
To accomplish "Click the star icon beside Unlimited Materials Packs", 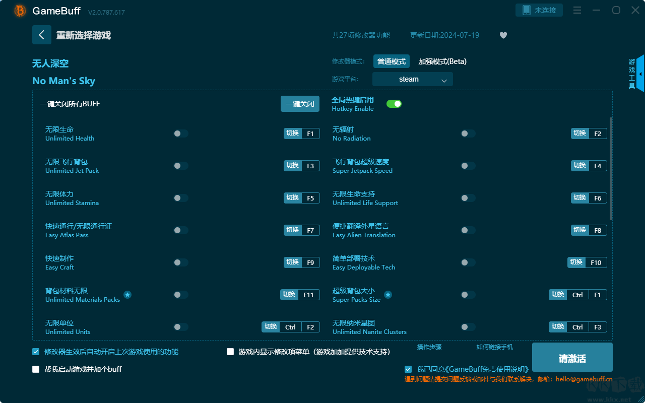I will click(x=127, y=295).
